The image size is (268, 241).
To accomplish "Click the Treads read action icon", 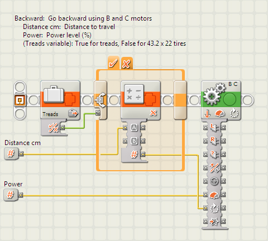I will 73,113.
